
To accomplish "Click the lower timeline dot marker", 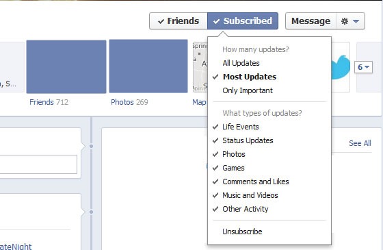I will tap(91, 212).
